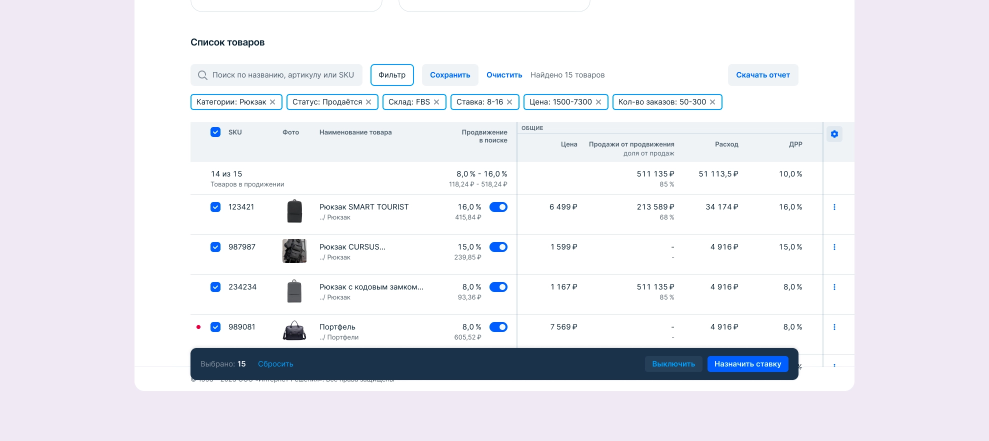Click the Цена column header
The image size is (989, 441).
click(x=569, y=144)
